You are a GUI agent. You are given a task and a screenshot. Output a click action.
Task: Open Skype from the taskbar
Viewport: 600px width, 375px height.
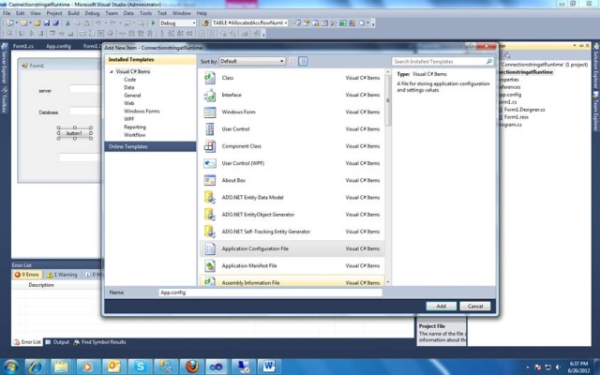(140, 367)
